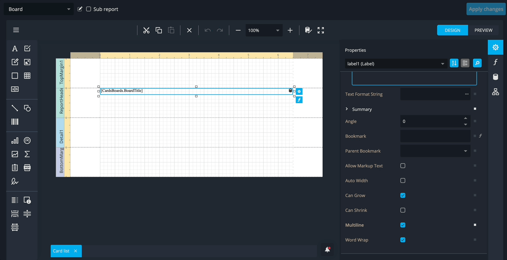Group properties by category
The height and width of the screenshot is (260, 507).
(x=465, y=63)
